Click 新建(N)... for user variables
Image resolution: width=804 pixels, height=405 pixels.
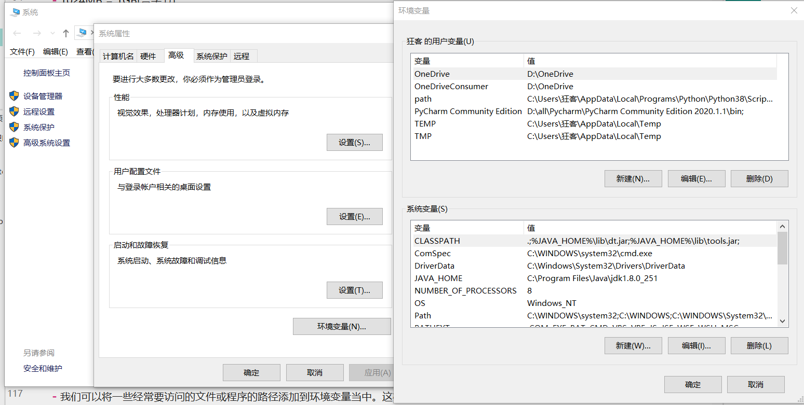(633, 179)
